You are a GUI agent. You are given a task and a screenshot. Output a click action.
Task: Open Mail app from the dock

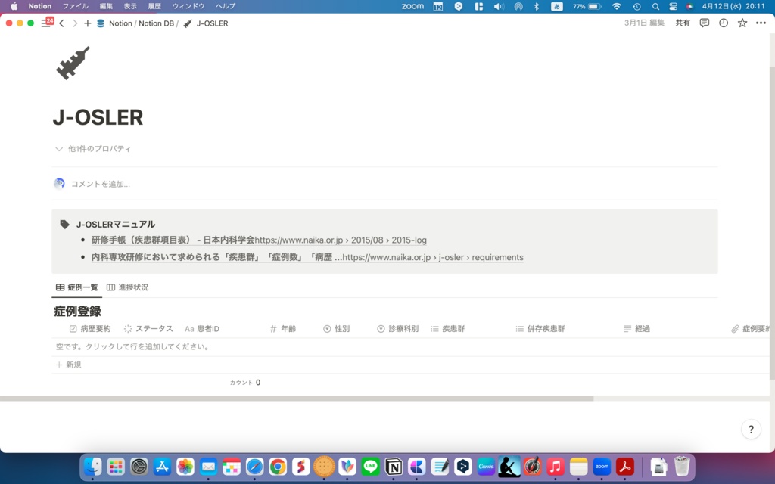[208, 466]
